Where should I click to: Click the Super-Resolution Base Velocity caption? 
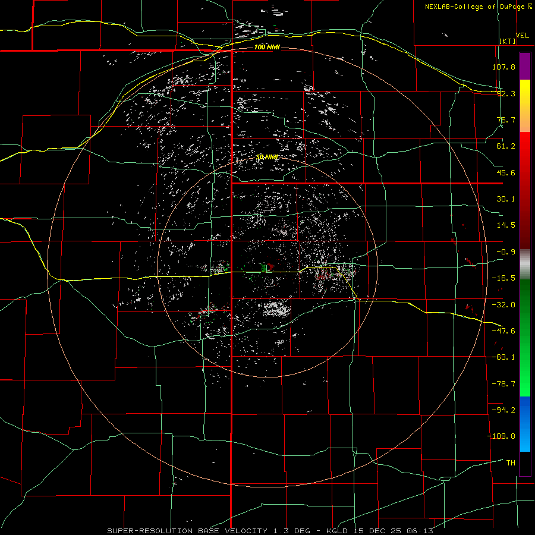pyautogui.click(x=270, y=531)
